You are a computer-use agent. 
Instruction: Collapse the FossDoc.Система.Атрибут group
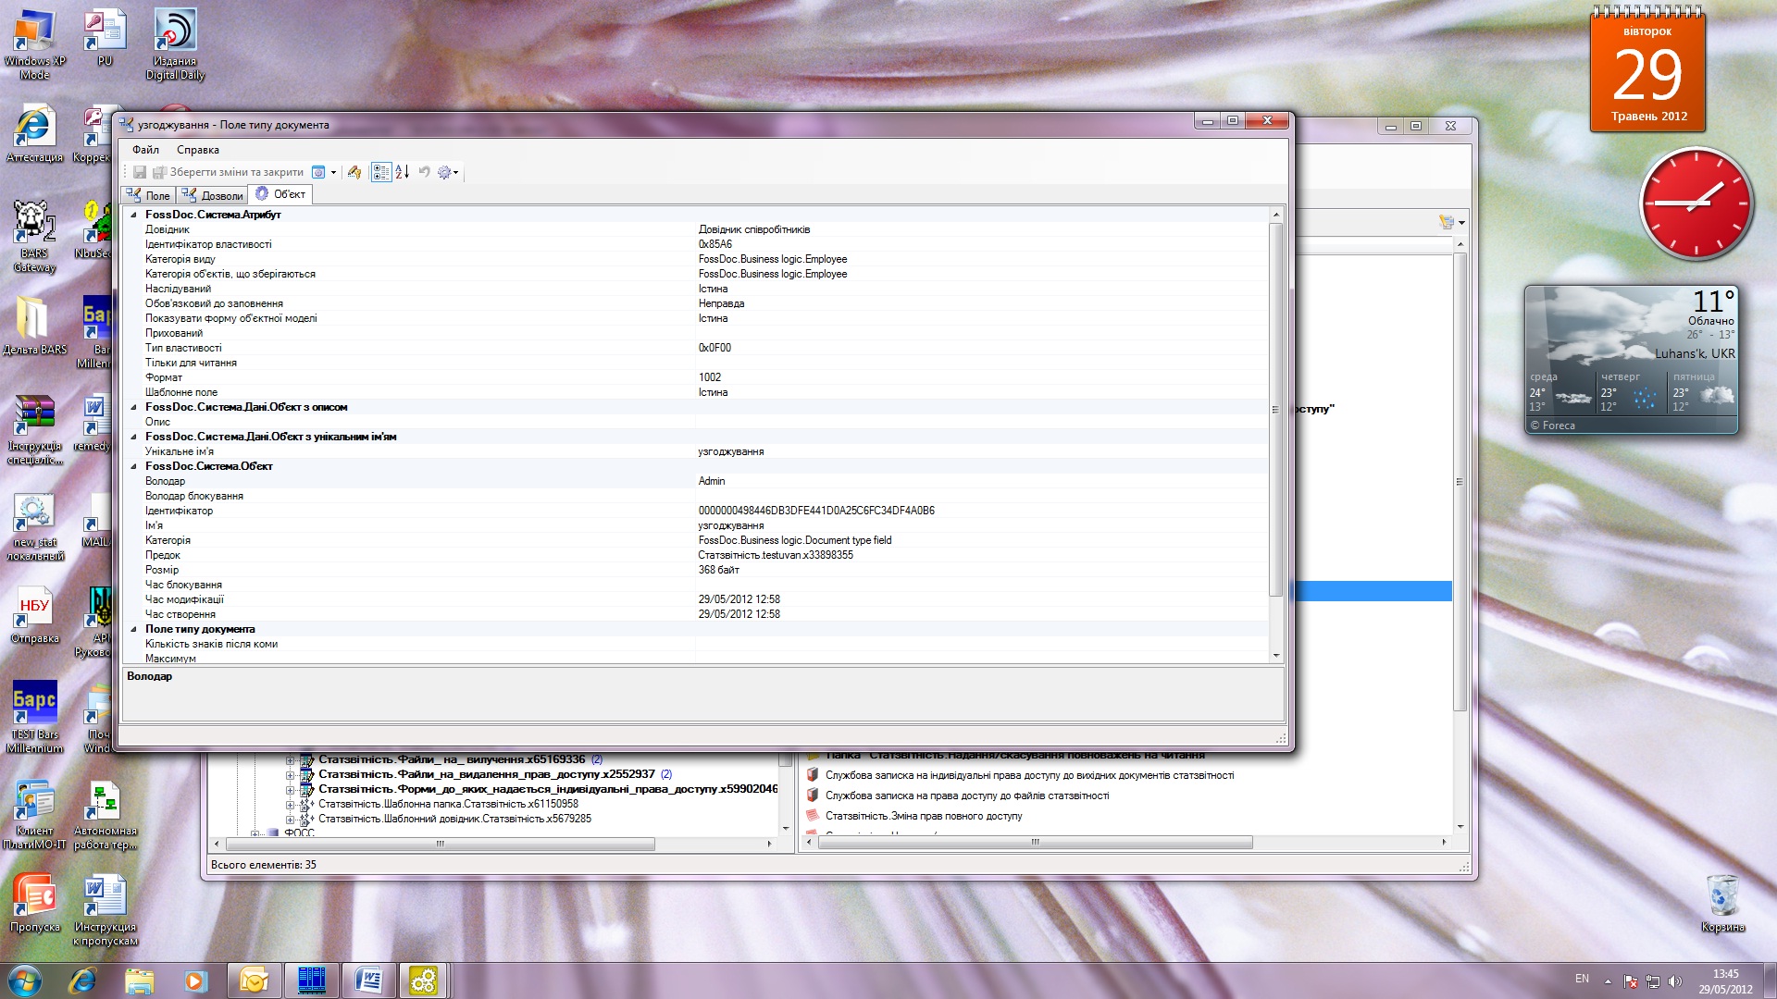[x=133, y=215]
